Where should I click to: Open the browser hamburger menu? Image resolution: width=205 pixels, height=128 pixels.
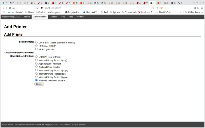(202, 8)
